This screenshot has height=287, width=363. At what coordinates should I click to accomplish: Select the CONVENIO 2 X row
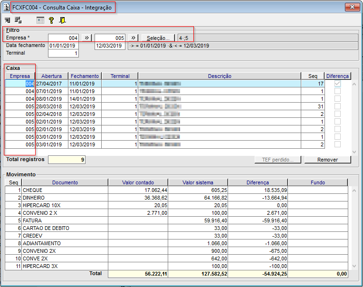(176, 213)
